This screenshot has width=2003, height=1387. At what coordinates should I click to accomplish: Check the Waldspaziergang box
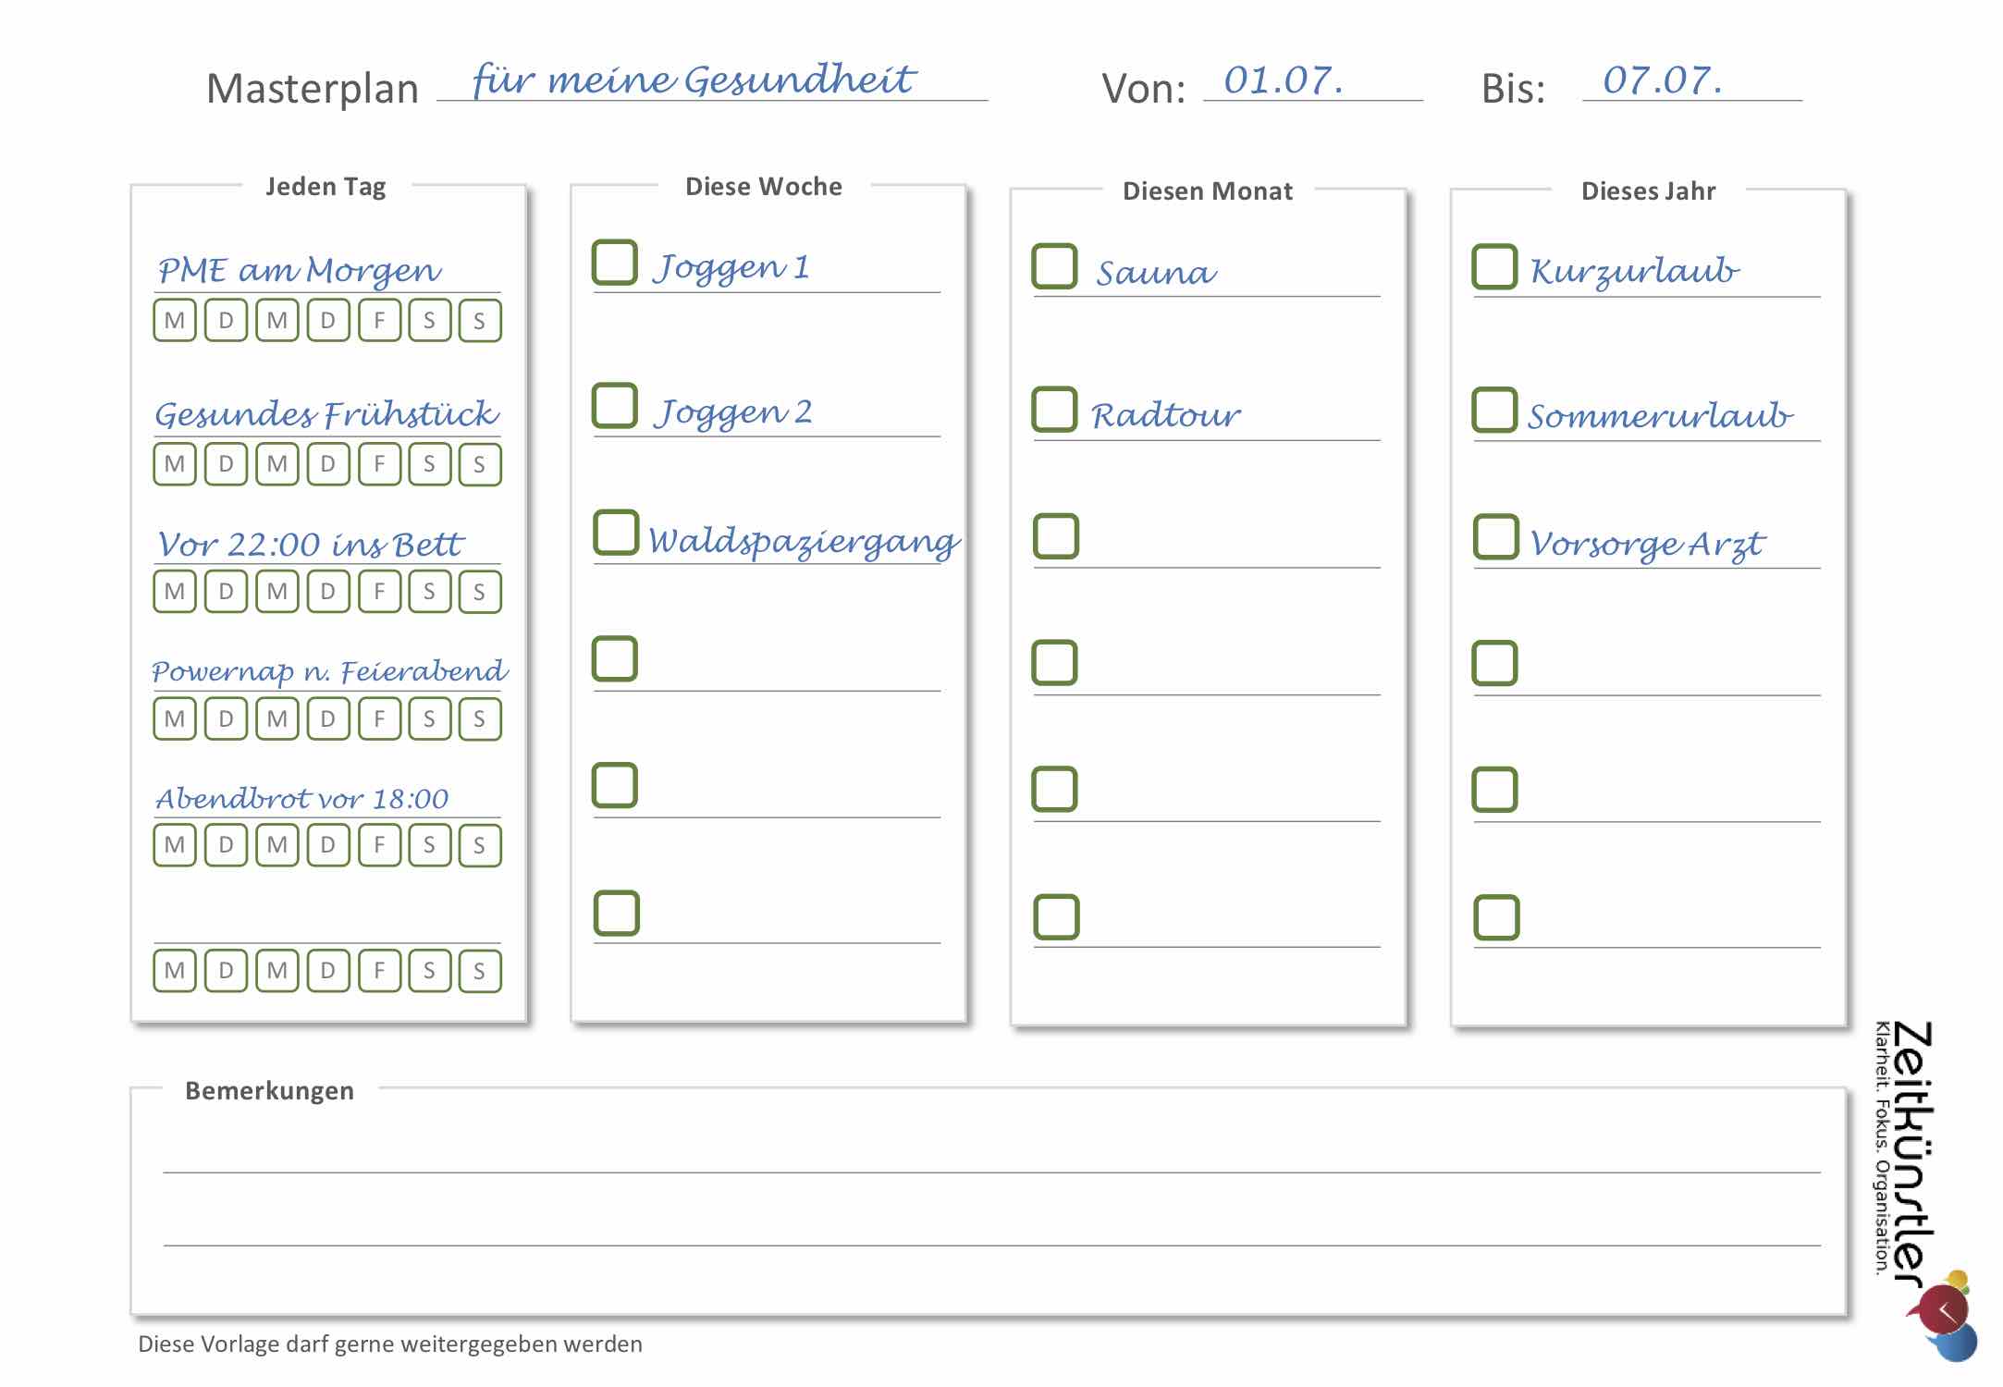click(x=616, y=533)
